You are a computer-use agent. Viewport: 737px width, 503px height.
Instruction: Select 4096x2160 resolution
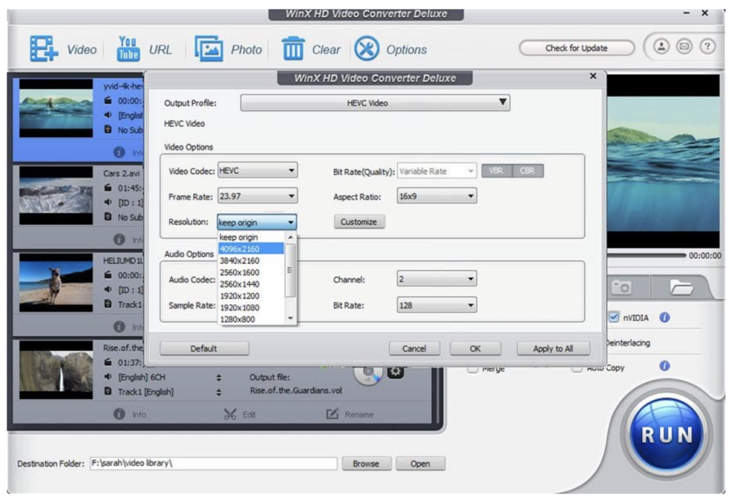251,249
